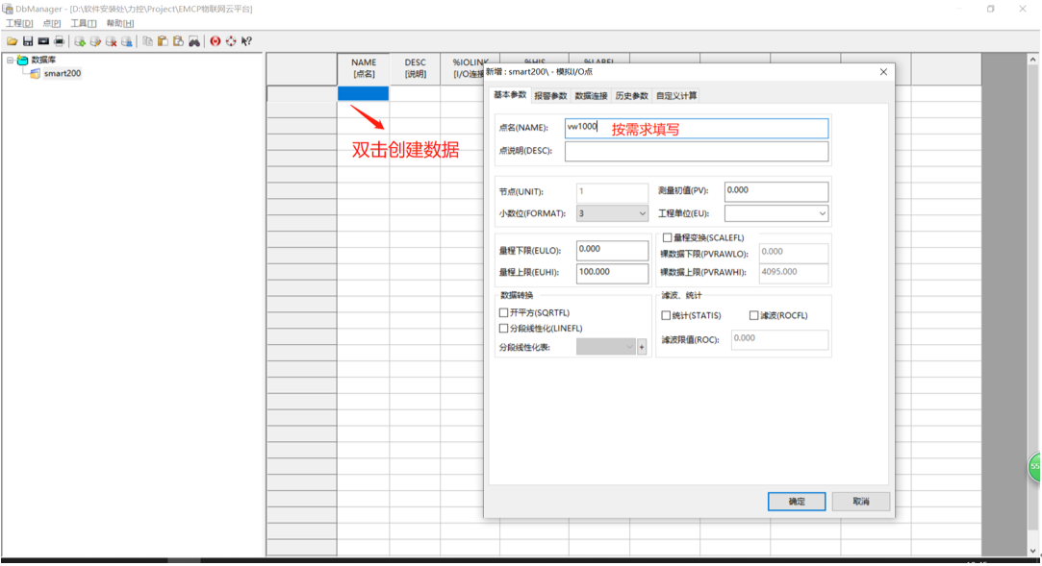Open an existing database file
Viewport: 1042px width, 566px height.
click(x=12, y=41)
